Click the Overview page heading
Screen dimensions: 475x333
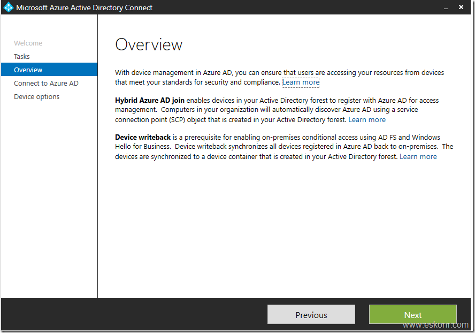149,44
